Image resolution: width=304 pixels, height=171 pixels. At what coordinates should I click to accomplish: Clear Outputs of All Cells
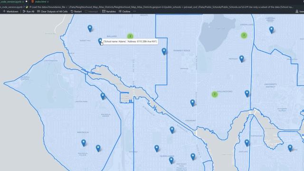pyautogui.click(x=52, y=11)
